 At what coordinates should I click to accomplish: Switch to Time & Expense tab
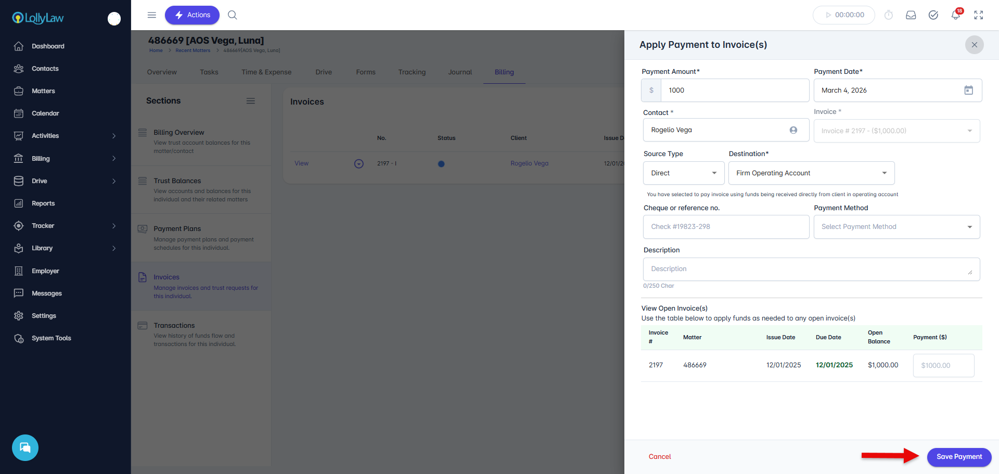click(x=266, y=72)
